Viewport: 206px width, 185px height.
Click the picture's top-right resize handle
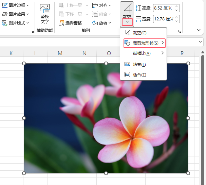click(x=188, y=64)
